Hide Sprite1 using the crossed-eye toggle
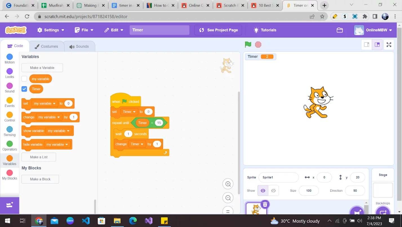Screen dimensions: 402x227 pos(273,190)
